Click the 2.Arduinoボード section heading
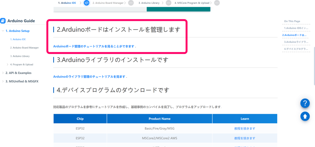 (119, 30)
